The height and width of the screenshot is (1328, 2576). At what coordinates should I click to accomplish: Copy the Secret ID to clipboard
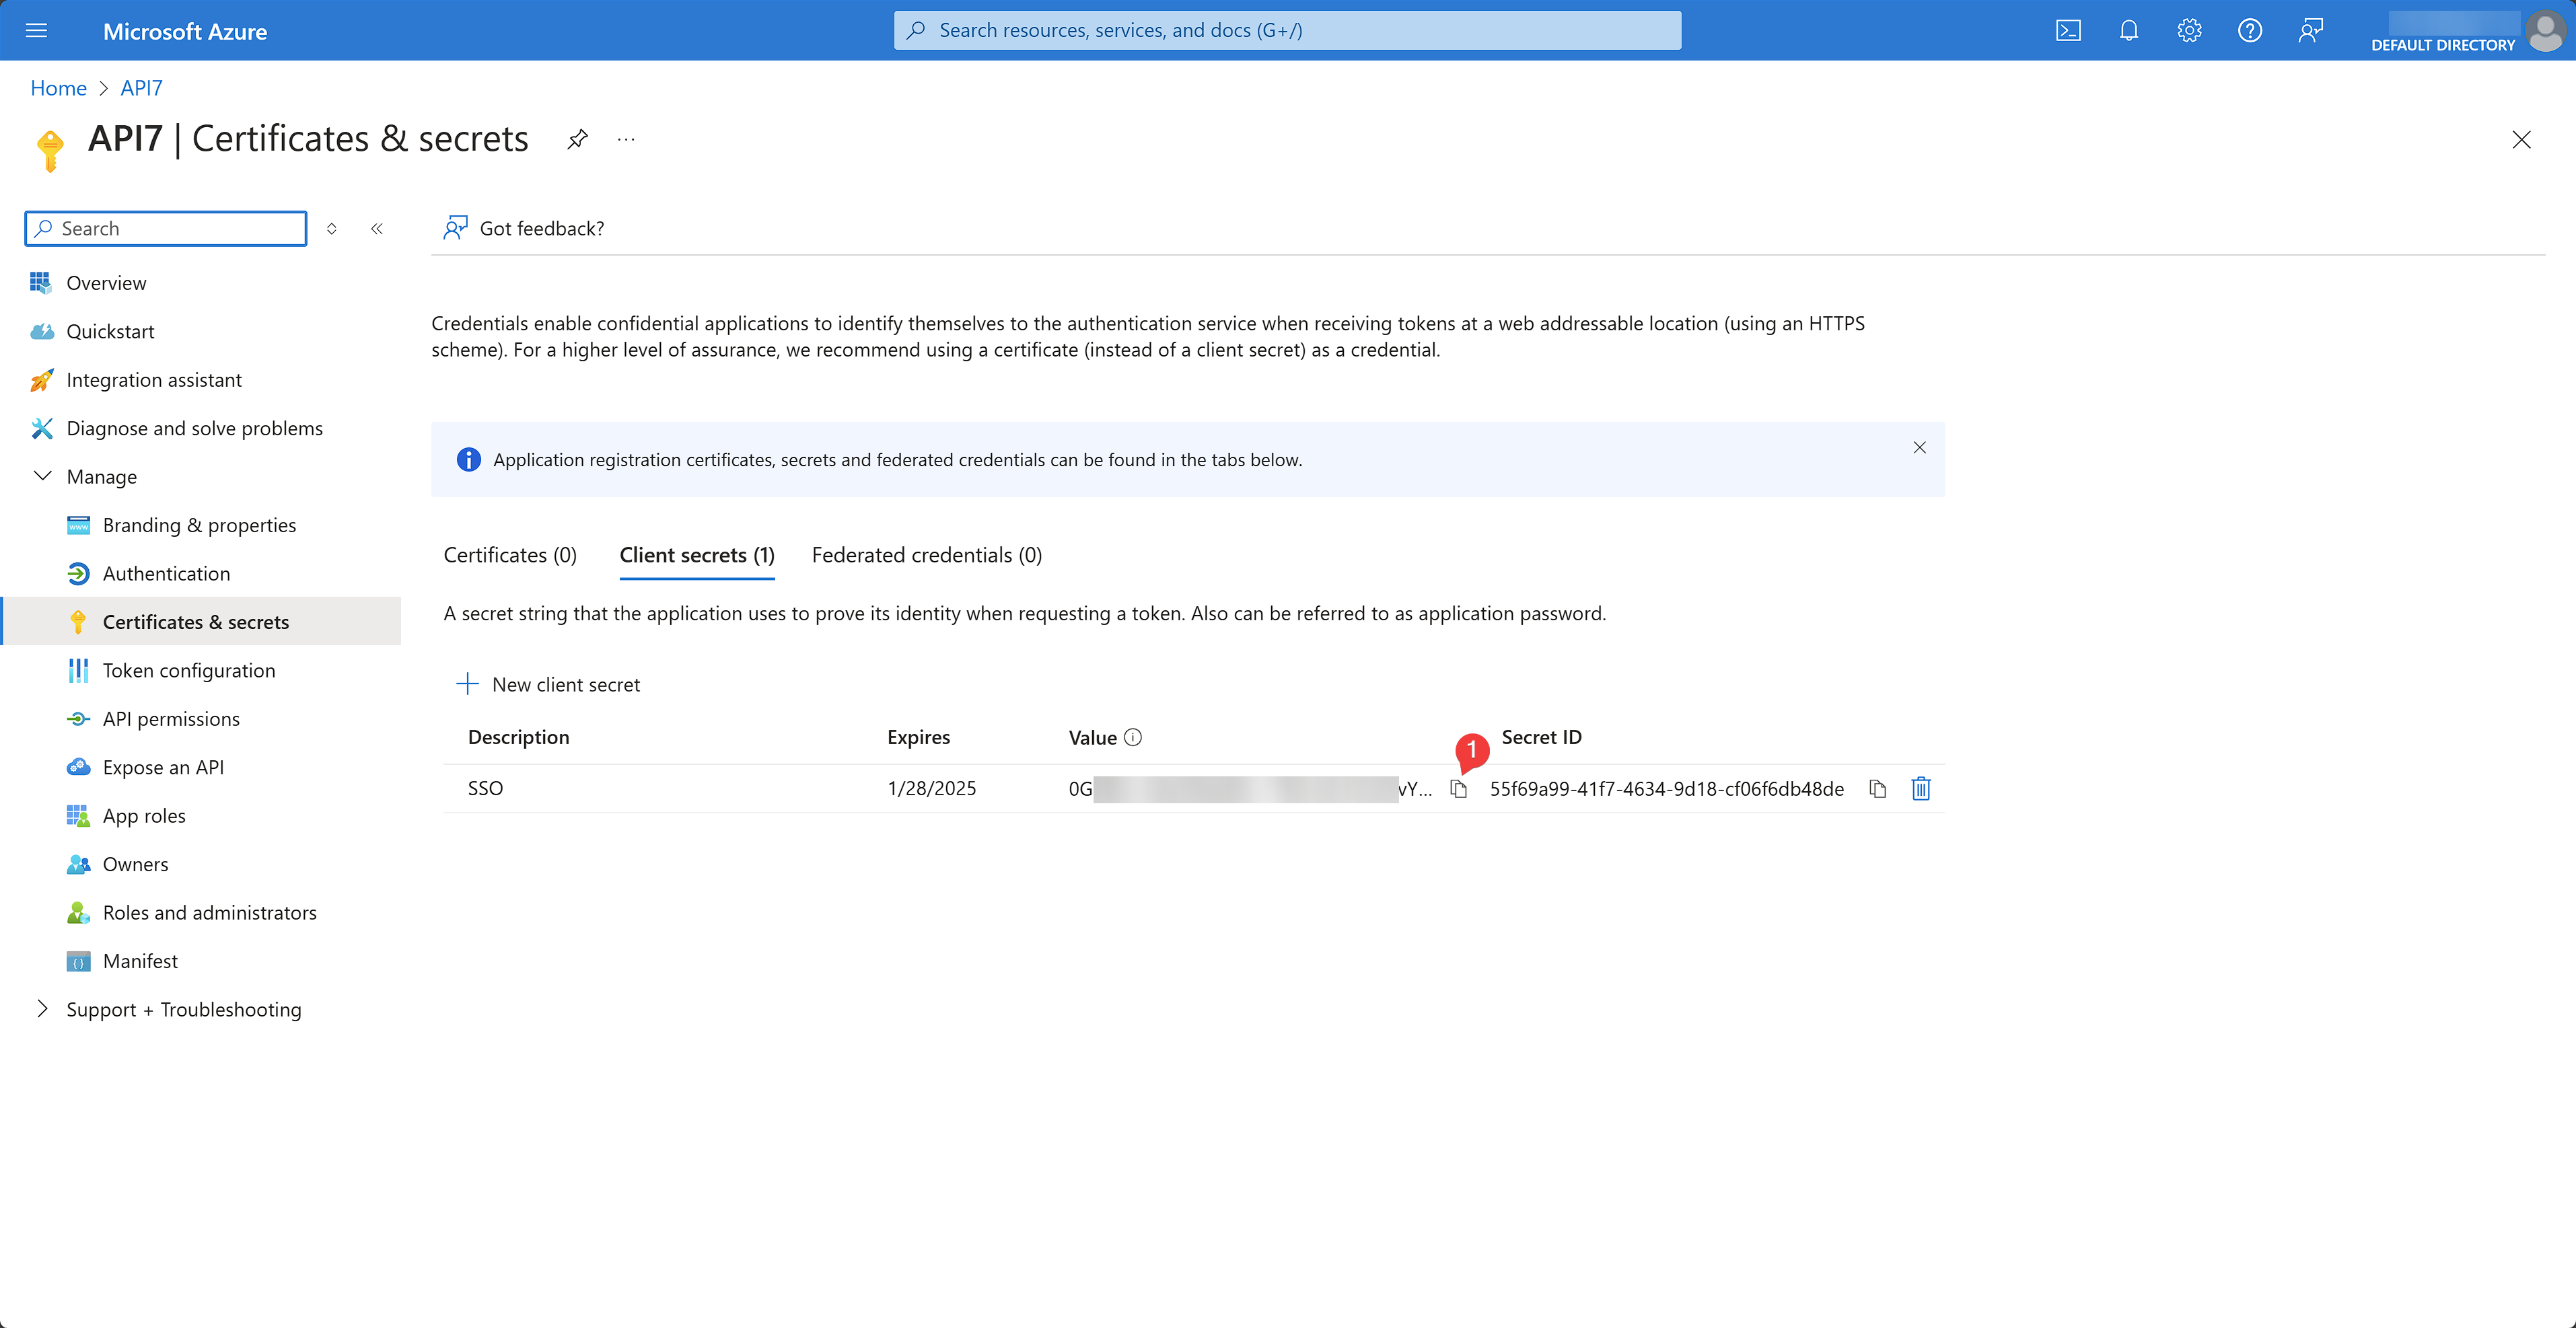1877,789
